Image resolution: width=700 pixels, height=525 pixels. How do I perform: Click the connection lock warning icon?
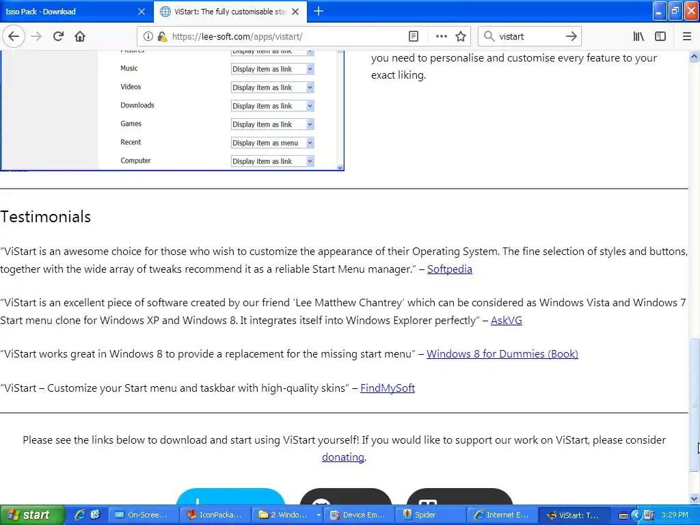162,37
